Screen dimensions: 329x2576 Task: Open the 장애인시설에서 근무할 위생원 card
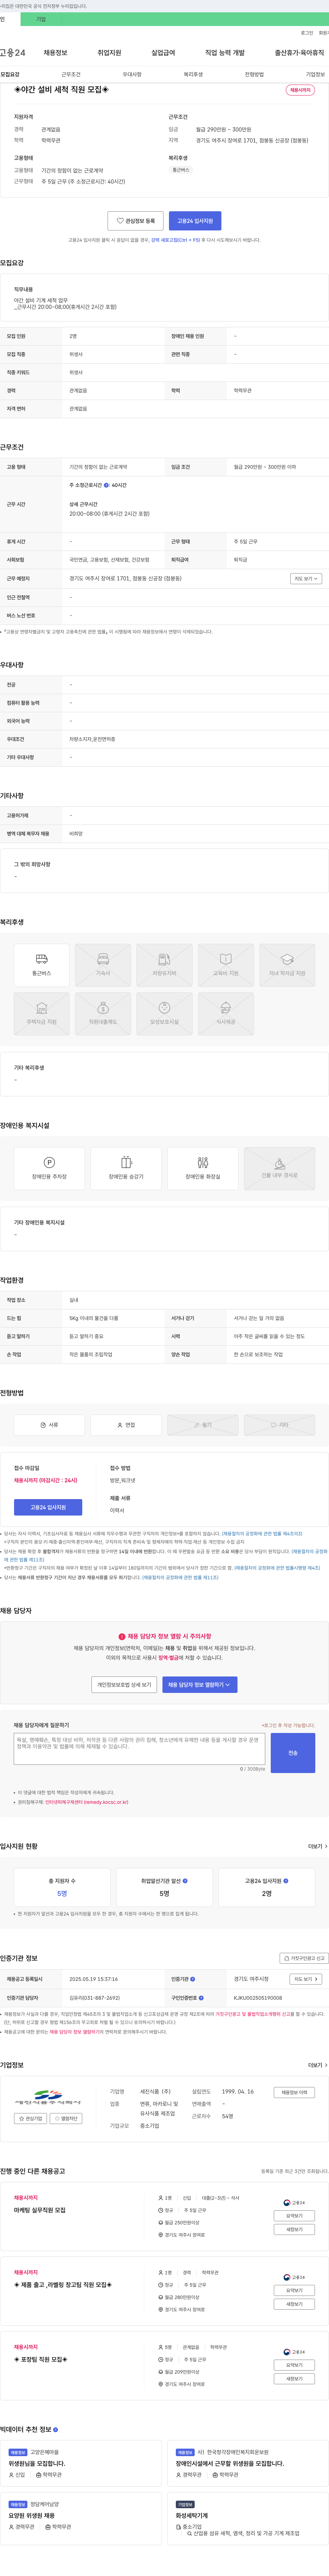coord(248,2463)
